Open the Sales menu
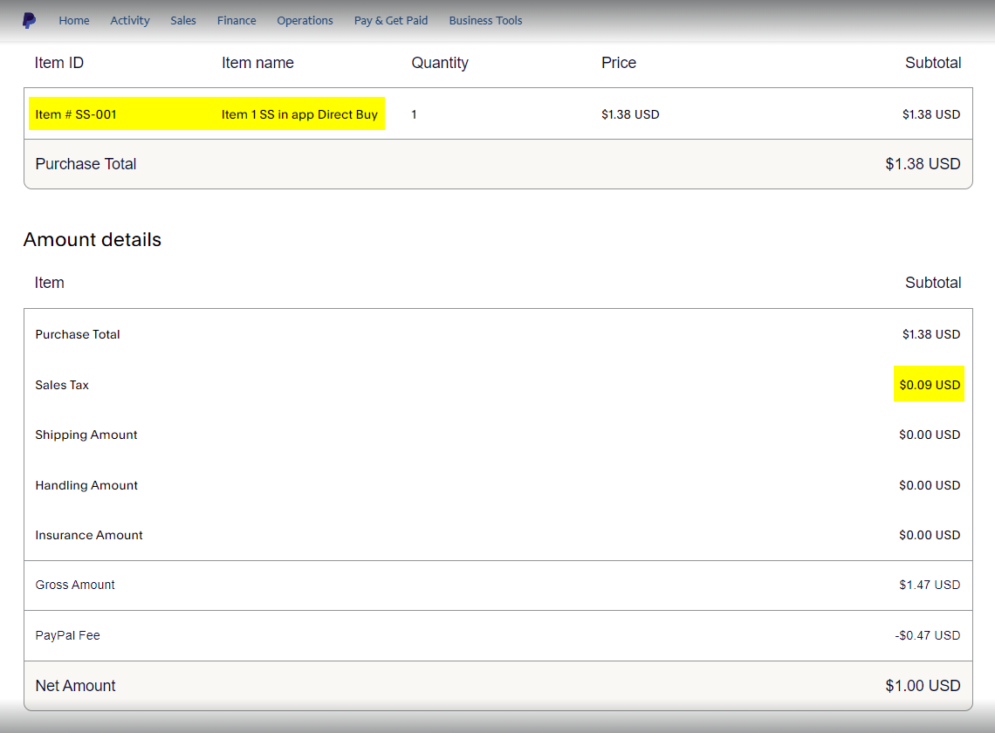The image size is (995, 733). (183, 20)
